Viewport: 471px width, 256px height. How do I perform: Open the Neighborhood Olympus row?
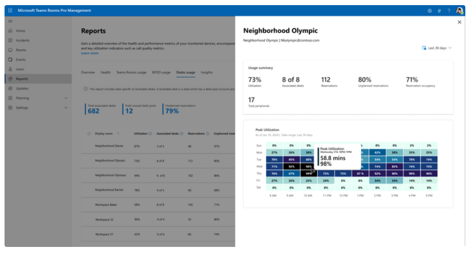click(x=158, y=175)
